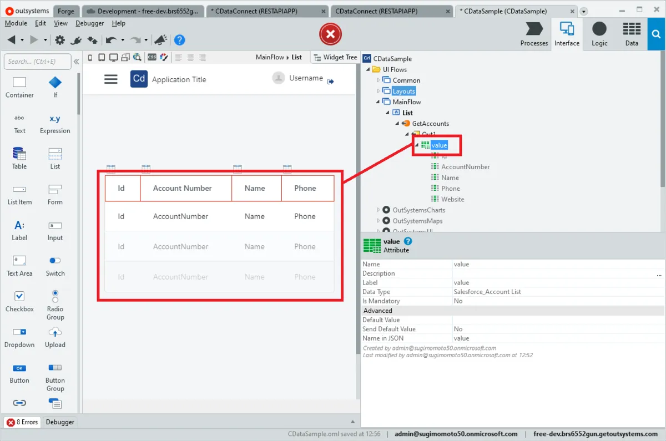Select the Processes layer icon
This screenshot has height=441, width=666.
coord(534,34)
